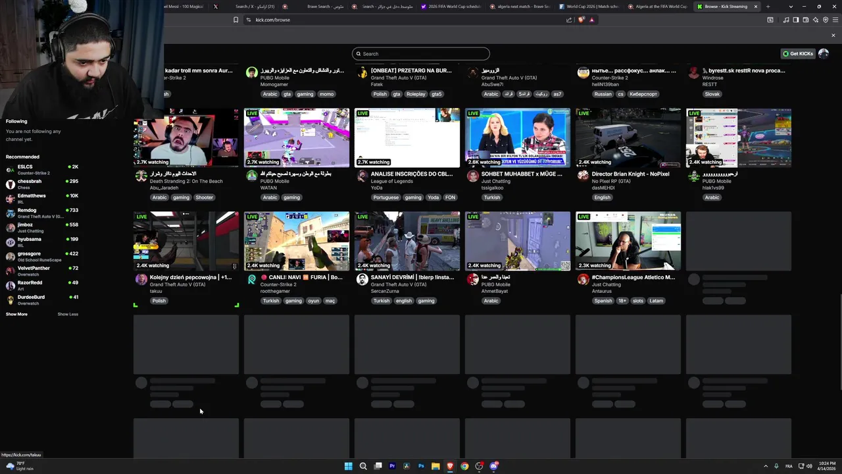This screenshot has height=474, width=842.
Task: Click the Yoda tag under YoDa stream
Action: (x=433, y=197)
